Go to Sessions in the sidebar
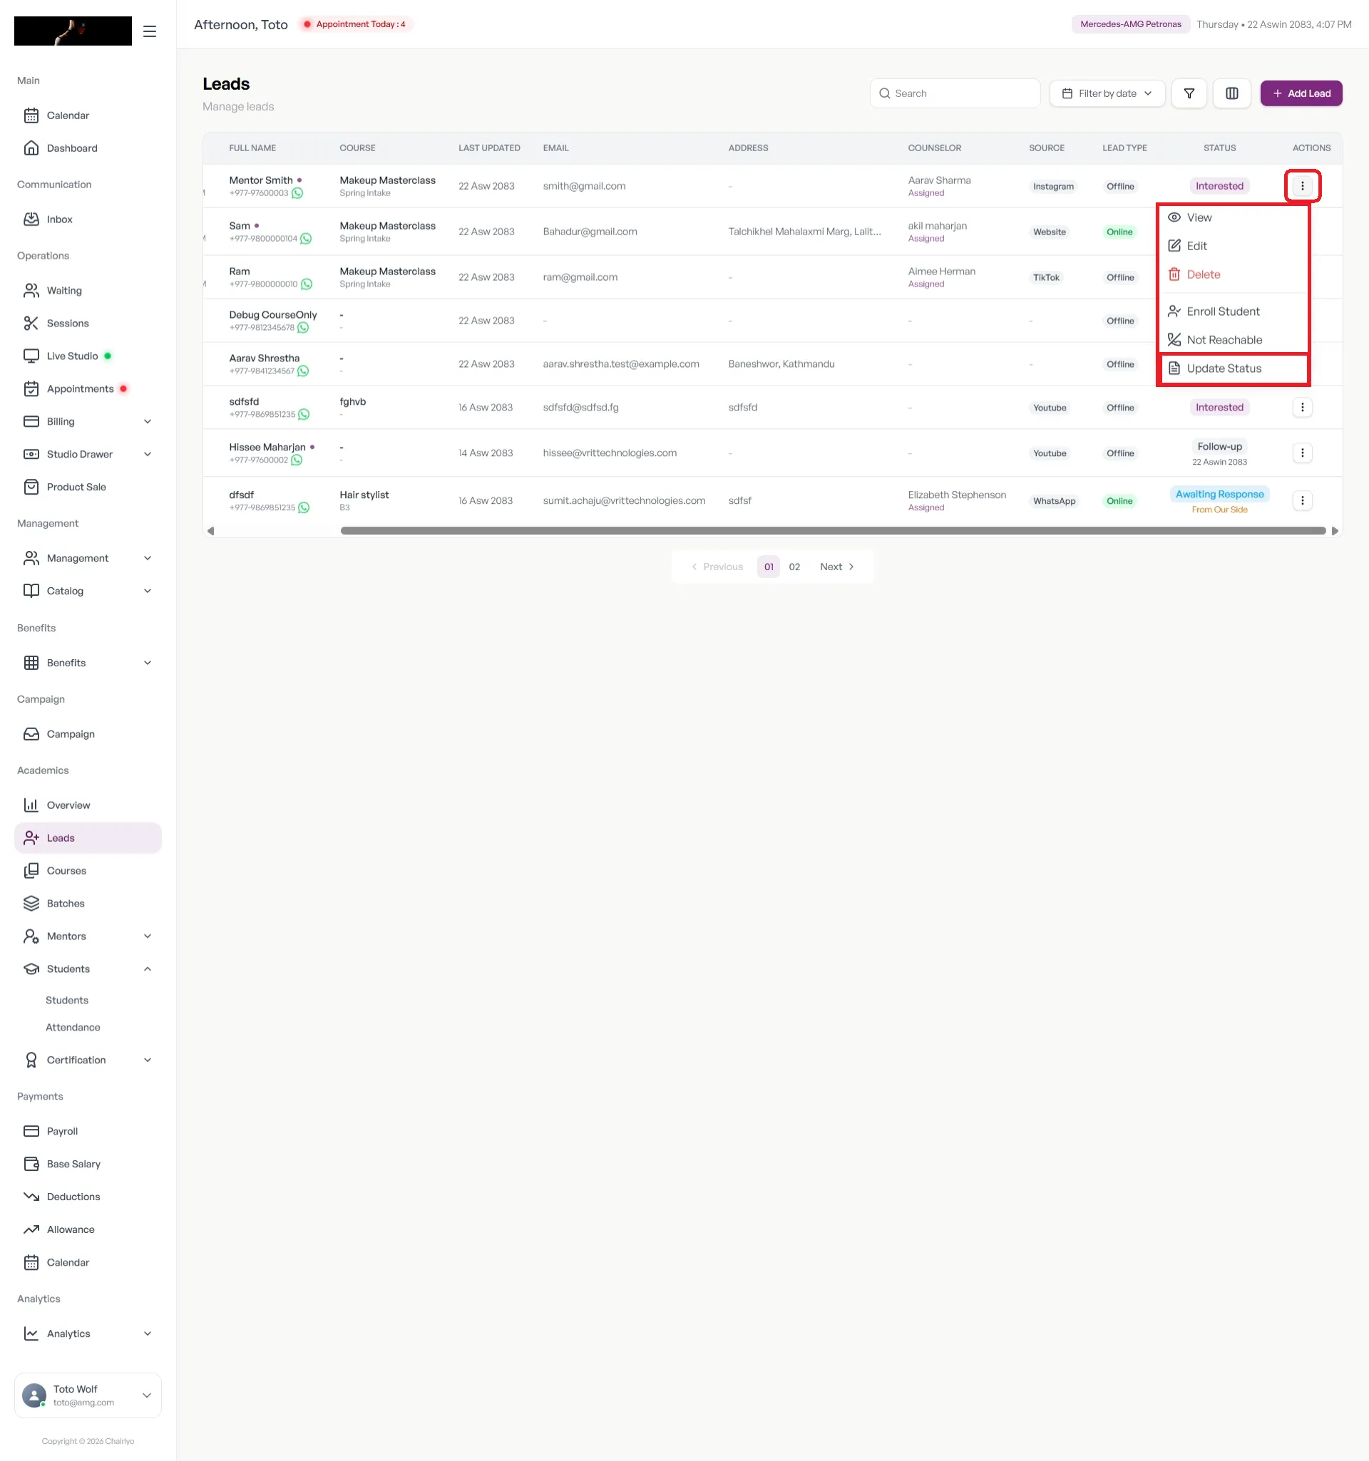This screenshot has width=1369, height=1461. [88, 324]
